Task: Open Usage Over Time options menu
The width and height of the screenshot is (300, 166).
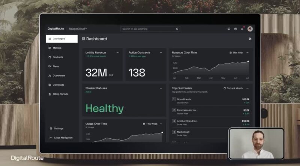Action: click(x=161, y=124)
